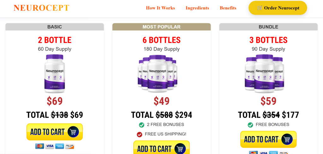Click cart icon on Bundle Add to Cart
Image resolution: width=323 pixels, height=154 pixels.
(x=287, y=139)
